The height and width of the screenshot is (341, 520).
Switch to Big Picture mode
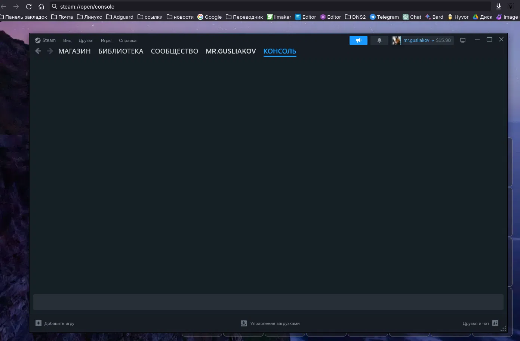coord(463,40)
